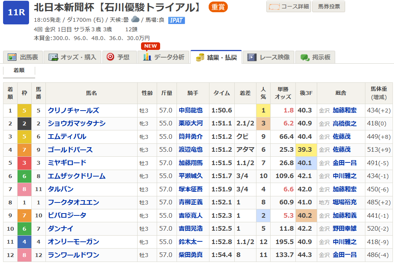Click the IPAT badge icon
This screenshot has width=394, height=265.
click(x=176, y=20)
